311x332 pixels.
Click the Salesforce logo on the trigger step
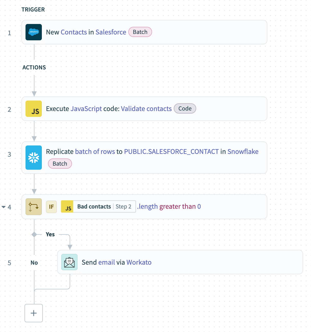(x=33, y=32)
